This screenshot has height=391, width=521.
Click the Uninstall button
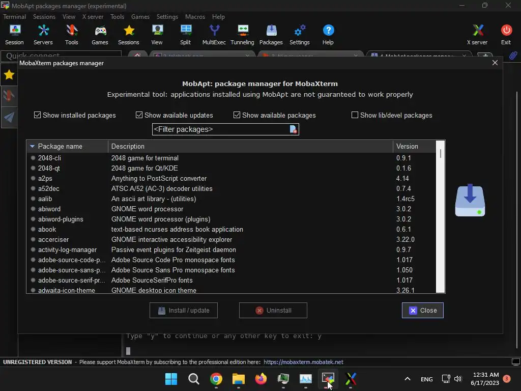tap(273, 310)
